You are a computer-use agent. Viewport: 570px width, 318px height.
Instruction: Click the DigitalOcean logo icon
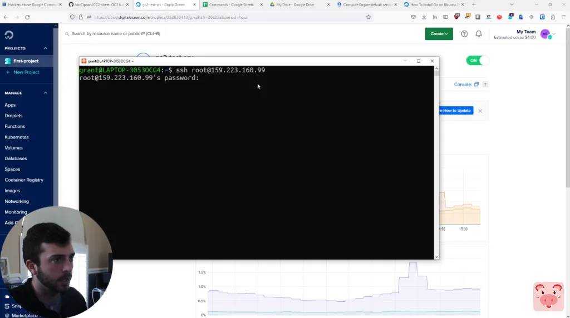pos(9,35)
